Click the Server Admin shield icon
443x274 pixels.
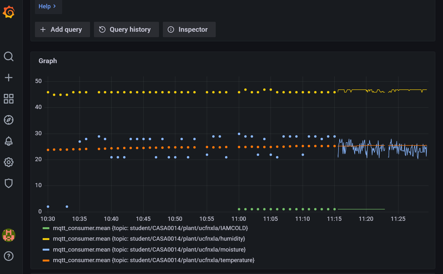point(8,183)
